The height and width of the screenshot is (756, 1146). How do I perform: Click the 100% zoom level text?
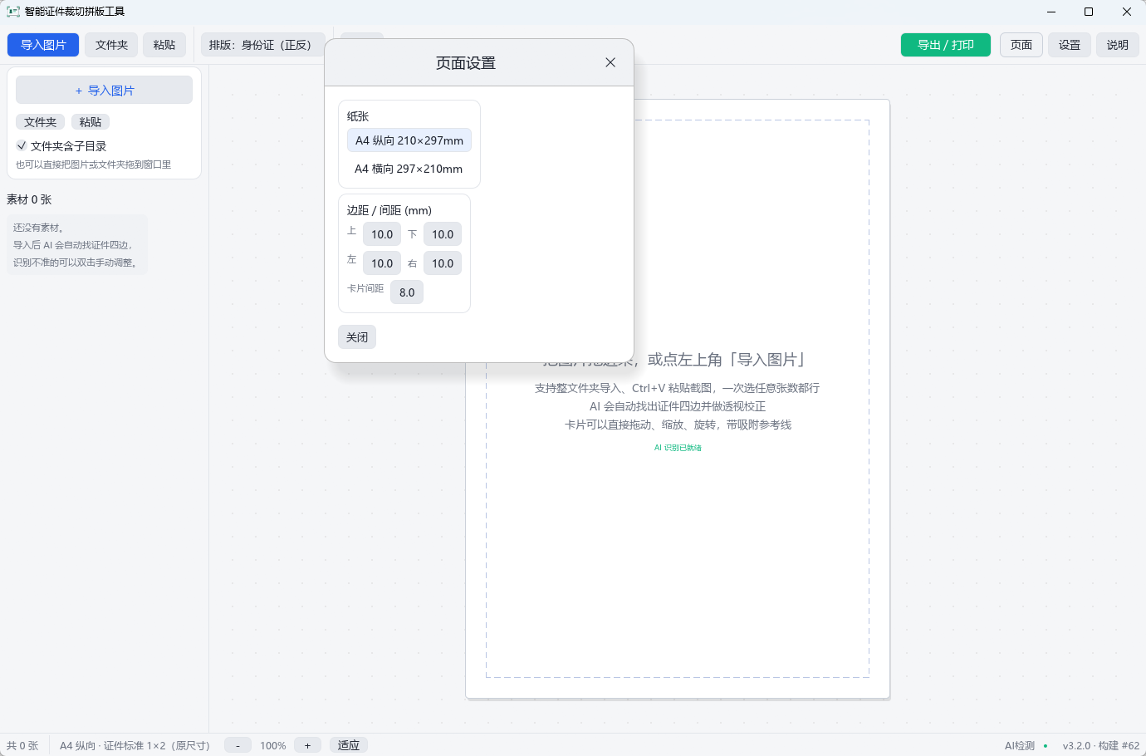[x=272, y=745]
